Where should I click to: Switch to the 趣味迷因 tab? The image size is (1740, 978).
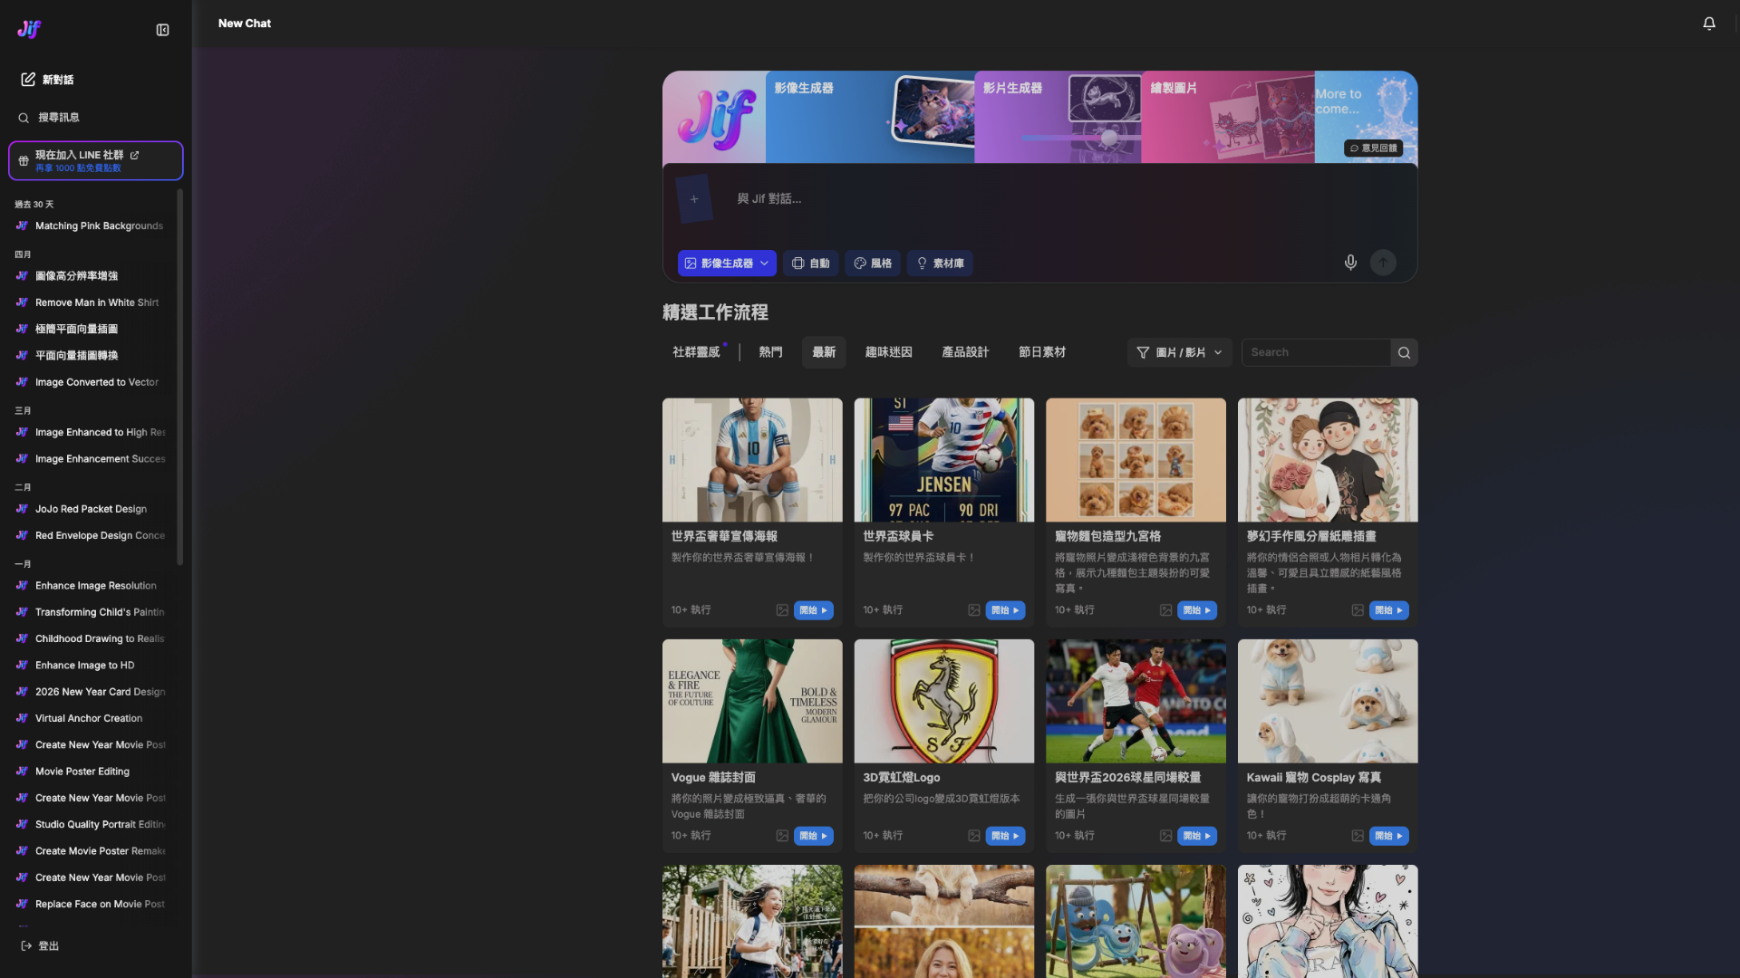(x=888, y=352)
